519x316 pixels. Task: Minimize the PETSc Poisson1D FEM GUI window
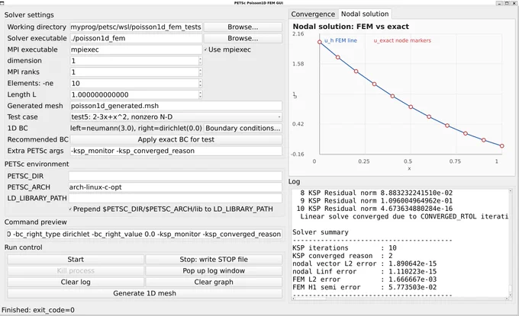point(499,3)
